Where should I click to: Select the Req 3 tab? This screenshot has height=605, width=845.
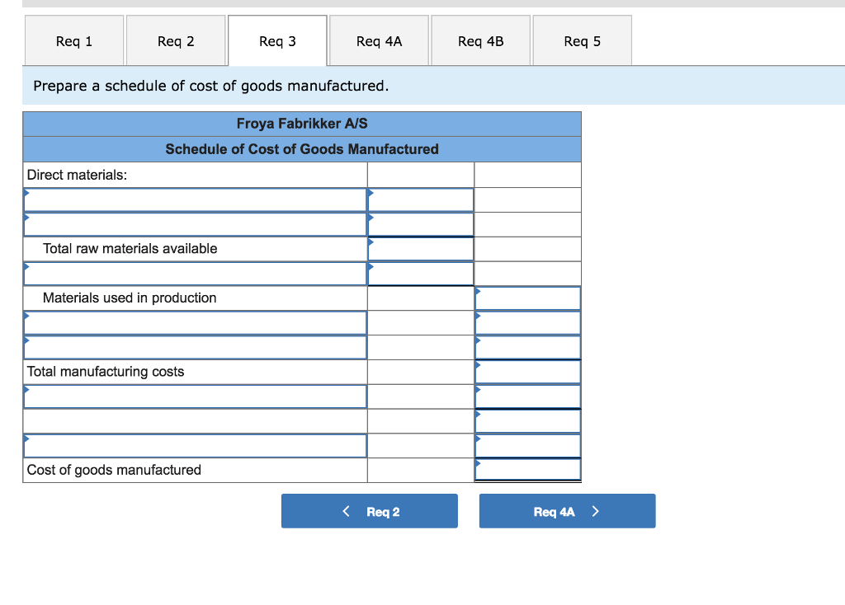coord(277,41)
